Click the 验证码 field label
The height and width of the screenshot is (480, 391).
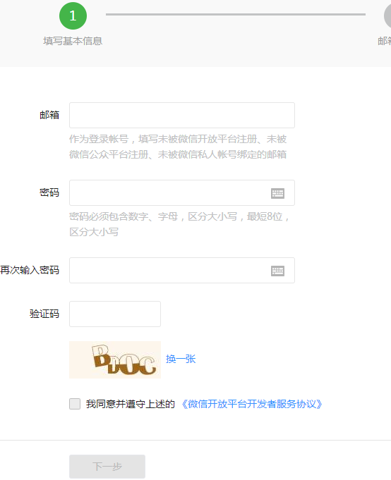coord(44,314)
